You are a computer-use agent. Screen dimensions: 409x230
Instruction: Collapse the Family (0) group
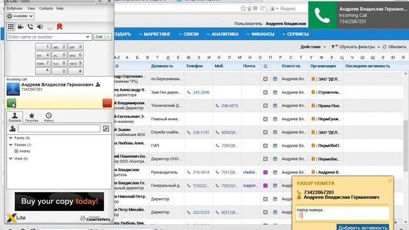pos(11,138)
